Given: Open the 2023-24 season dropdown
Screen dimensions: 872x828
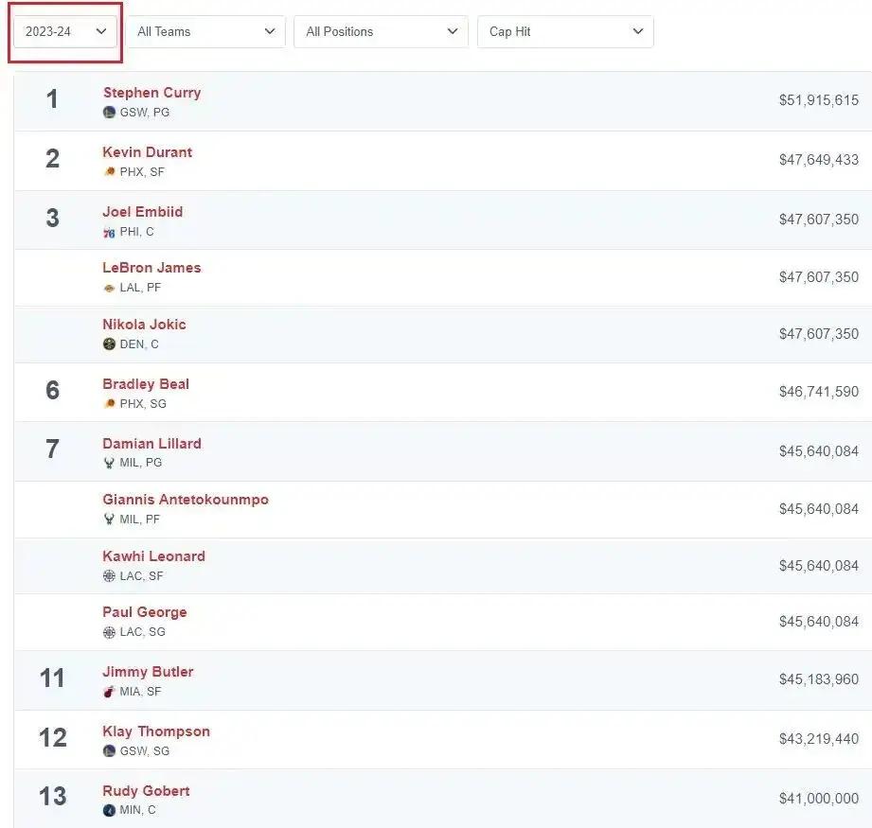Looking at the screenshot, I should click(x=65, y=31).
